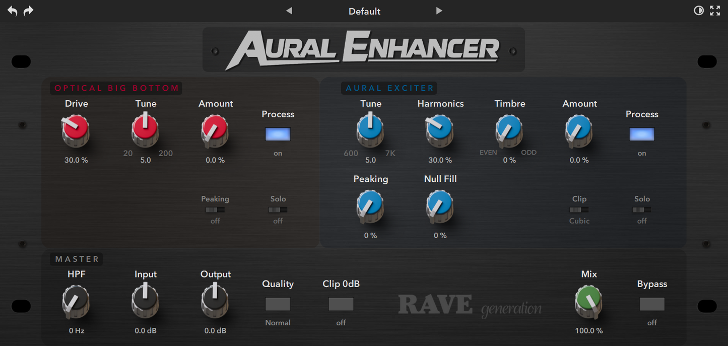Viewport: 728px width, 346px height.
Task: Click the undo arrow icon
Action: (x=12, y=11)
